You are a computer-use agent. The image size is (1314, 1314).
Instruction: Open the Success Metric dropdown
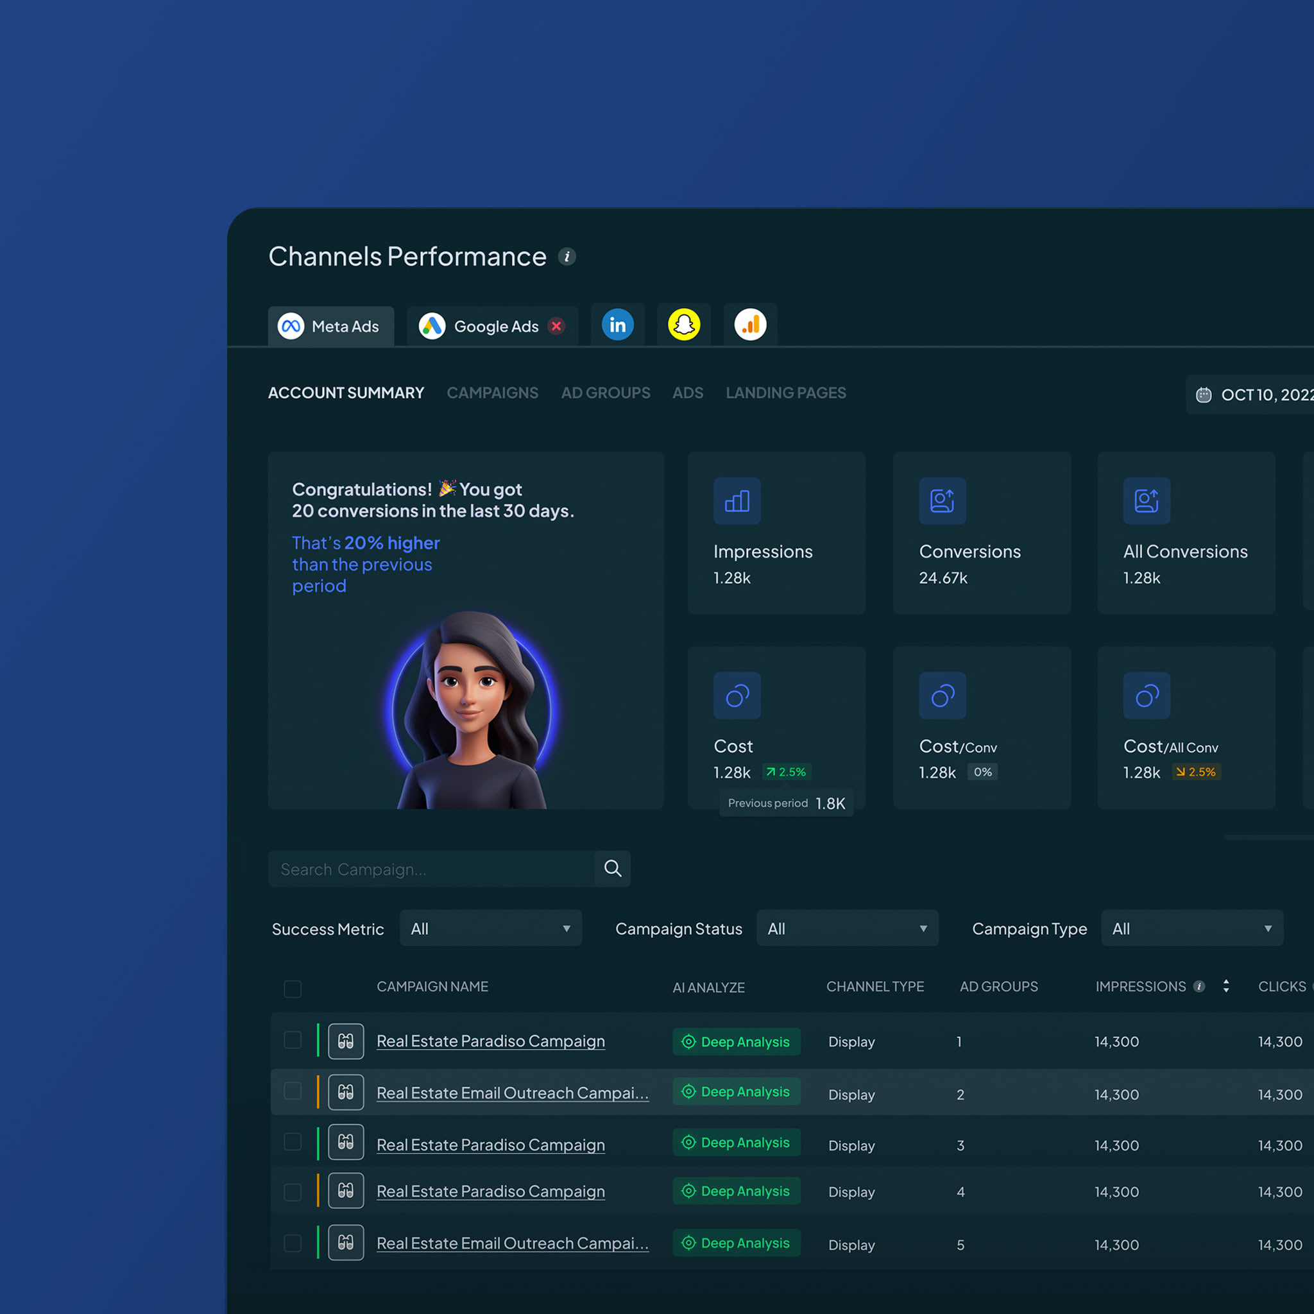490,928
